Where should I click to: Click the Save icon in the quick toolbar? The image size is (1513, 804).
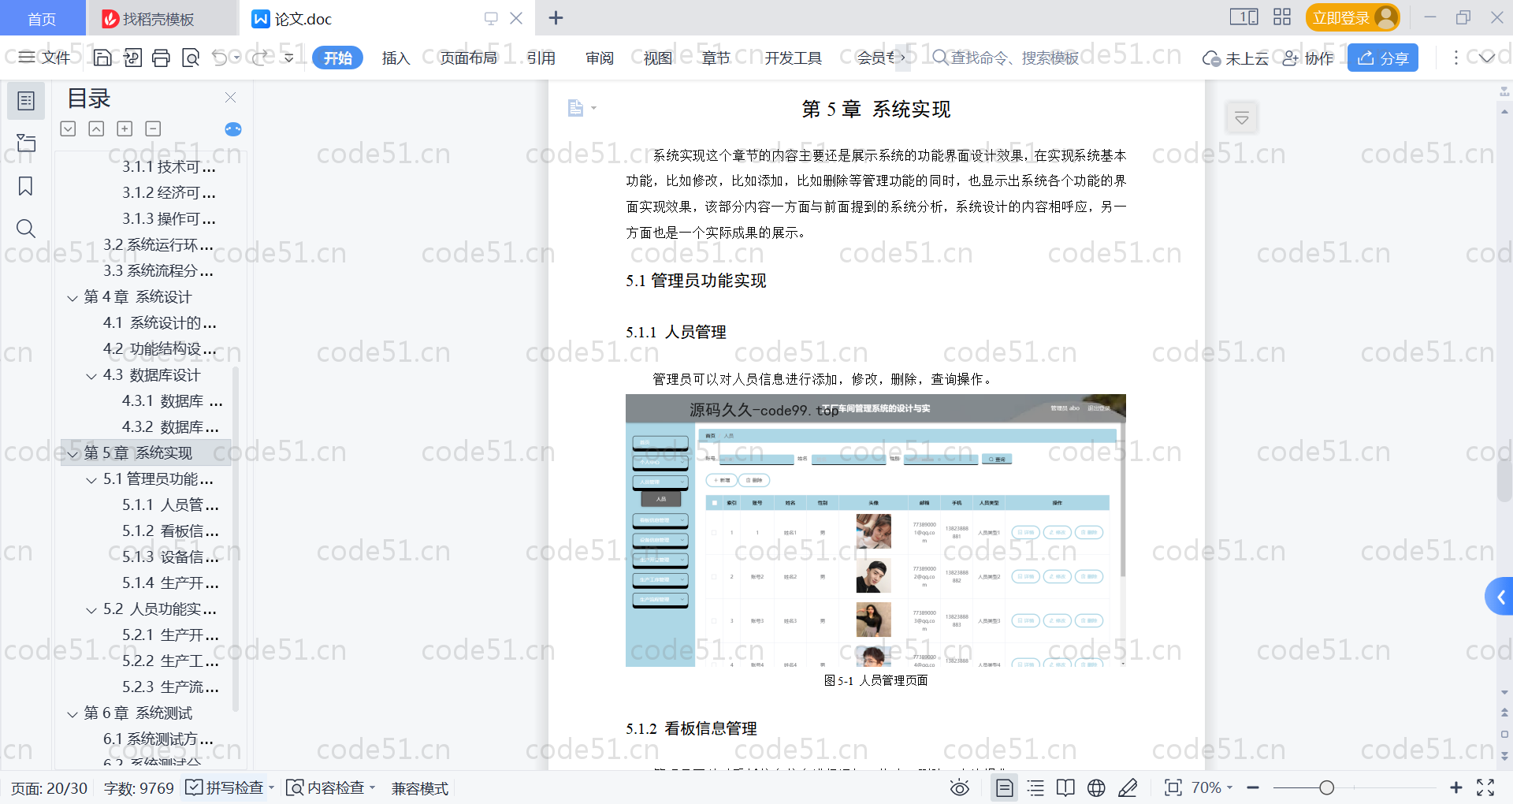point(102,58)
